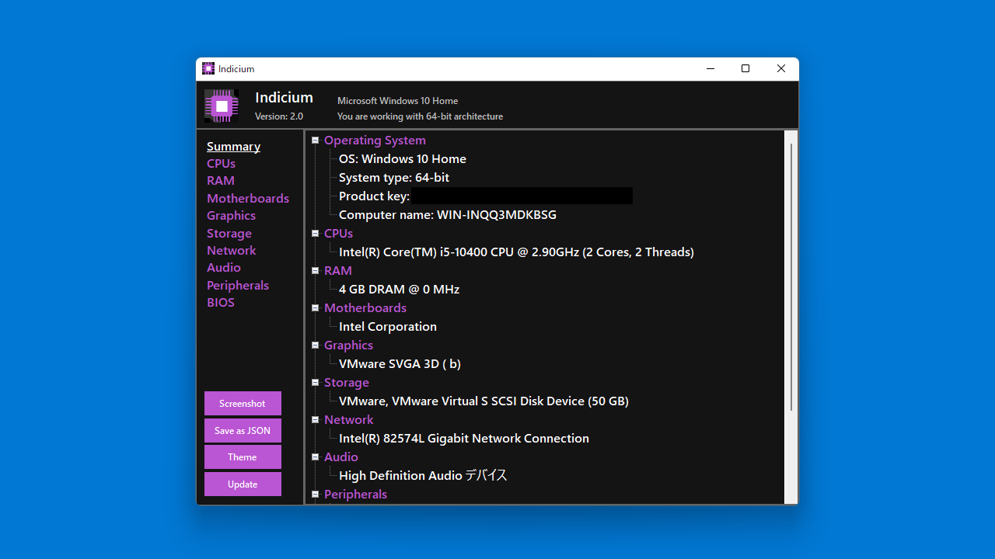Collapse the Storage tree node
The image size is (995, 559).
click(316, 383)
